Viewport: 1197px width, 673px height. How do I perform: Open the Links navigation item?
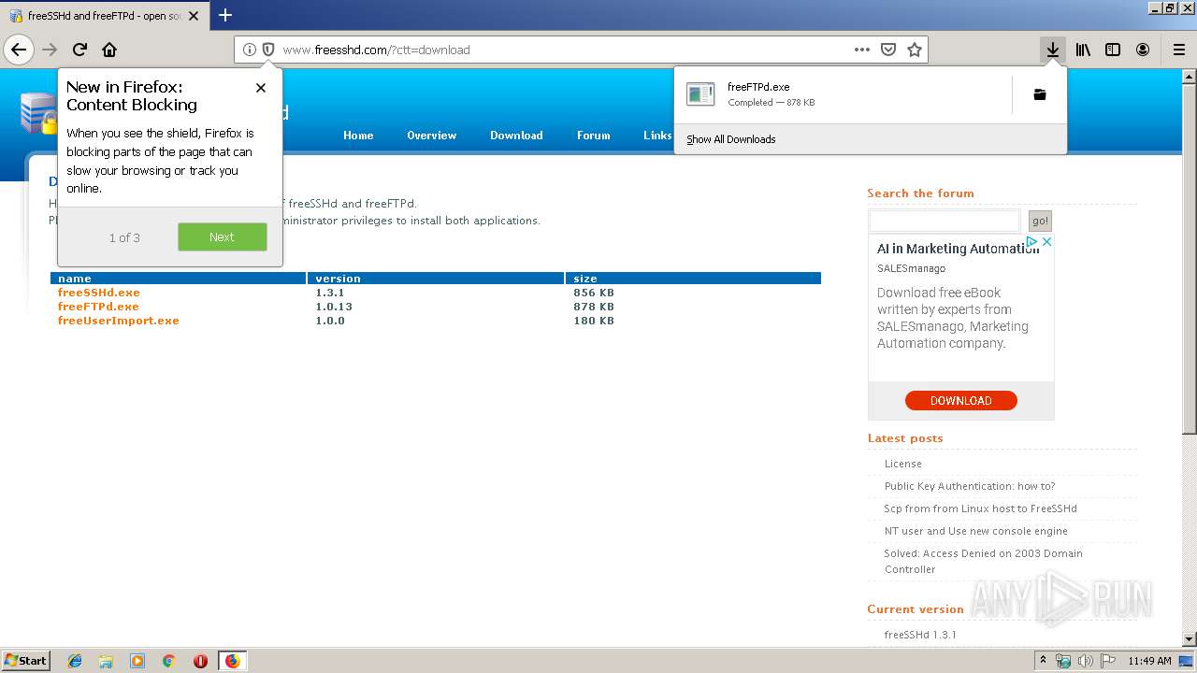[657, 136]
